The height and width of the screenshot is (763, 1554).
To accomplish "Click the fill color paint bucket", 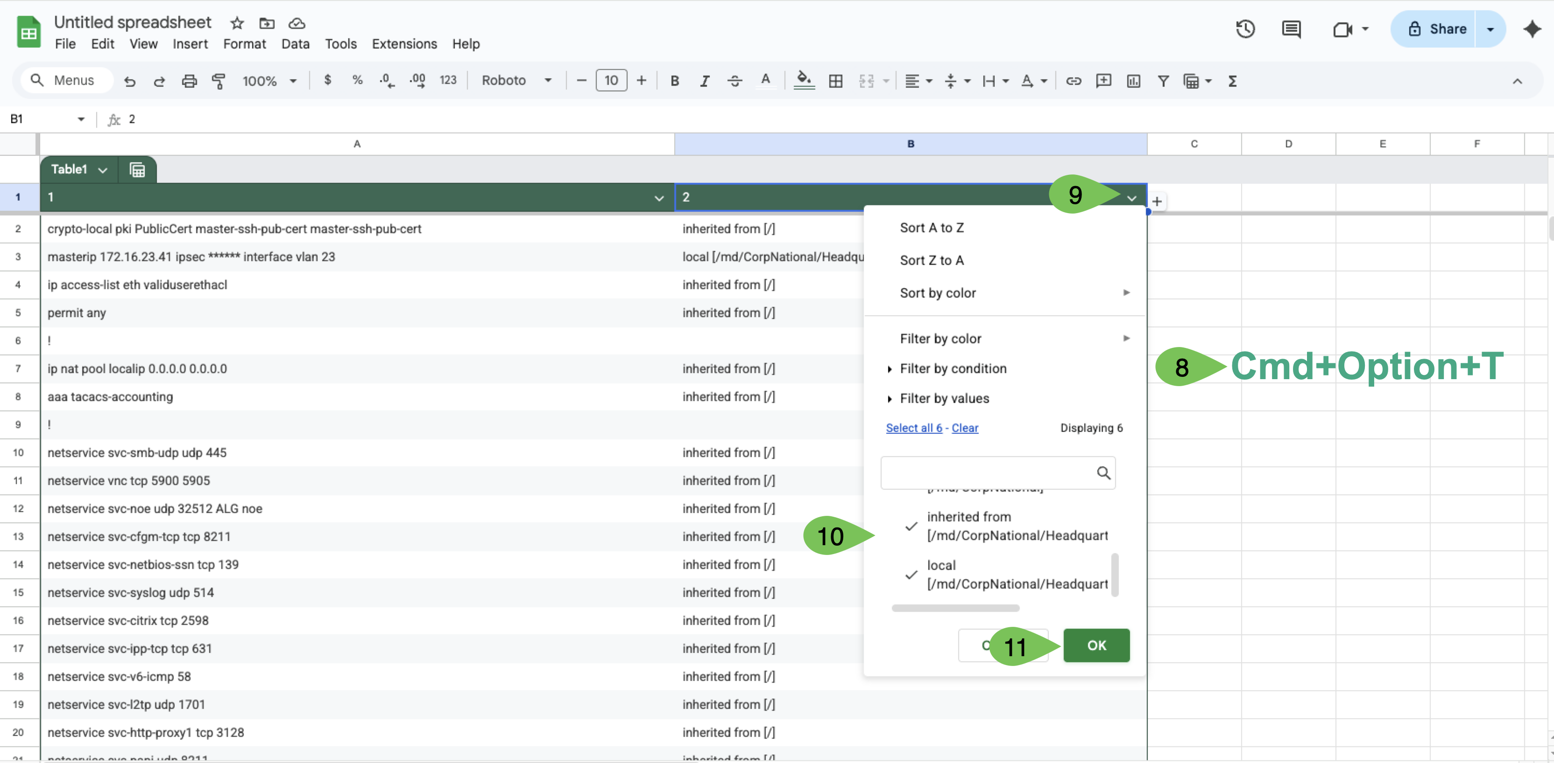I will pos(804,80).
